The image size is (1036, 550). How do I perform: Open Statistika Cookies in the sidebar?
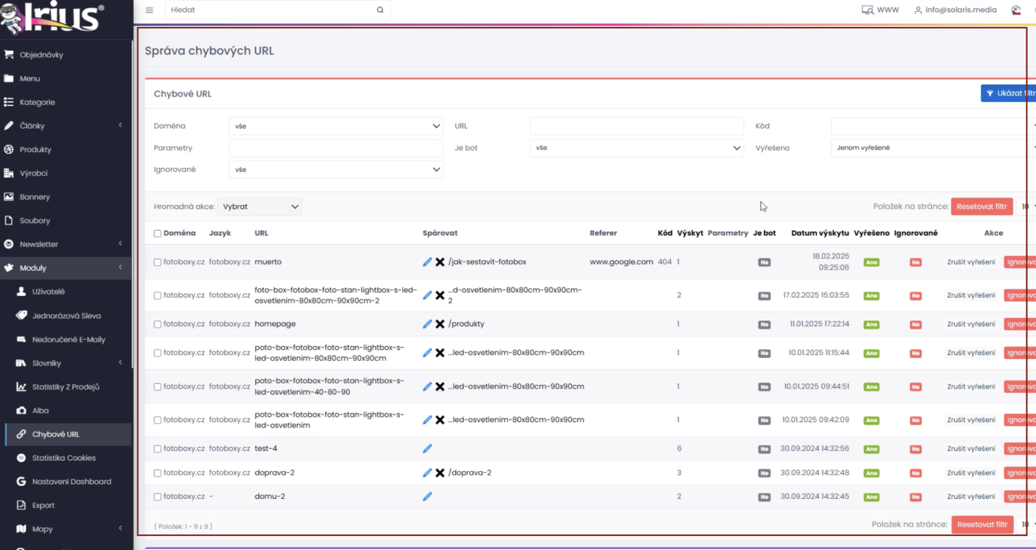[x=64, y=458]
